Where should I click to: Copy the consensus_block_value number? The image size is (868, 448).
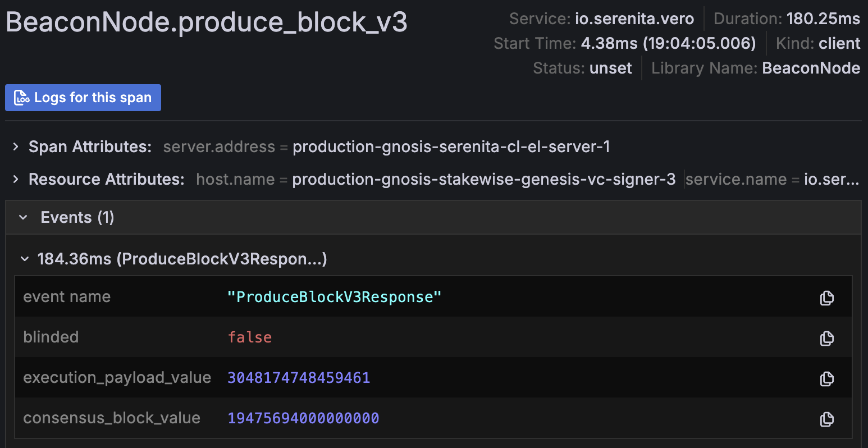pos(826,419)
